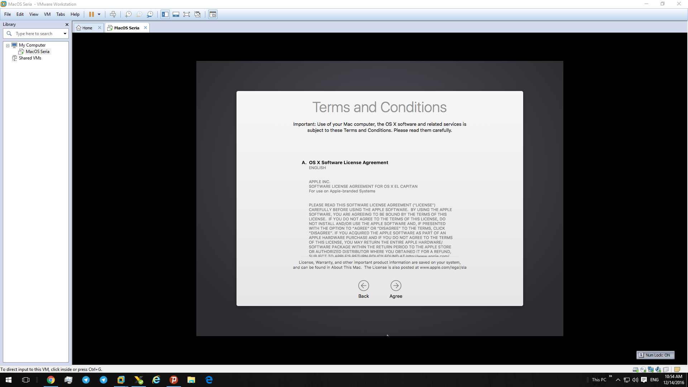Expand the library search options dropdown
The height and width of the screenshot is (387, 688).
point(65,34)
